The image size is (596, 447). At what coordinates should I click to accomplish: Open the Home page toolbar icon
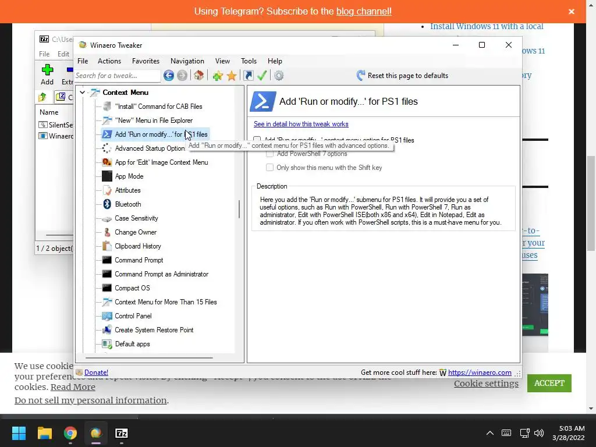(x=199, y=75)
